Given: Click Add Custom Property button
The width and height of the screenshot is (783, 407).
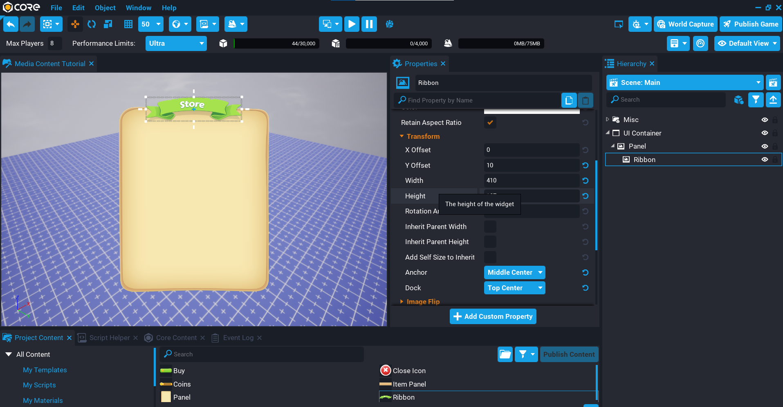Looking at the screenshot, I should (493, 316).
